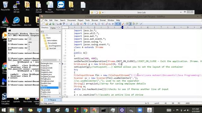Image resolution: width=202 pixels, height=113 pixels.
Task: Click the Redo arrow icon
Action: coord(88,24)
